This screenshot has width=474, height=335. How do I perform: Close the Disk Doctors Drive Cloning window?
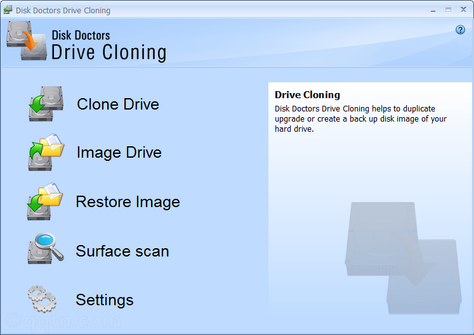click(x=463, y=9)
